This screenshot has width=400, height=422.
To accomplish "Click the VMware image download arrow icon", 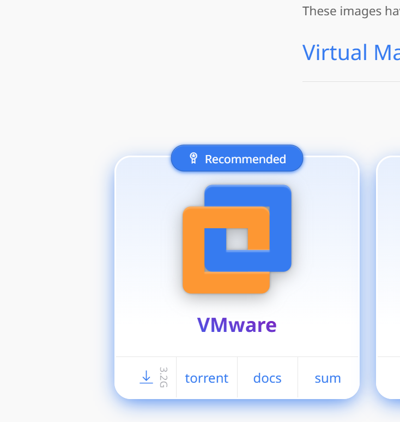I will pos(146,377).
